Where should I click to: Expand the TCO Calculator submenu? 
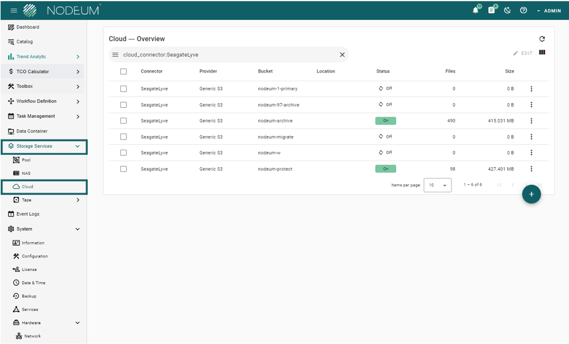click(x=78, y=72)
